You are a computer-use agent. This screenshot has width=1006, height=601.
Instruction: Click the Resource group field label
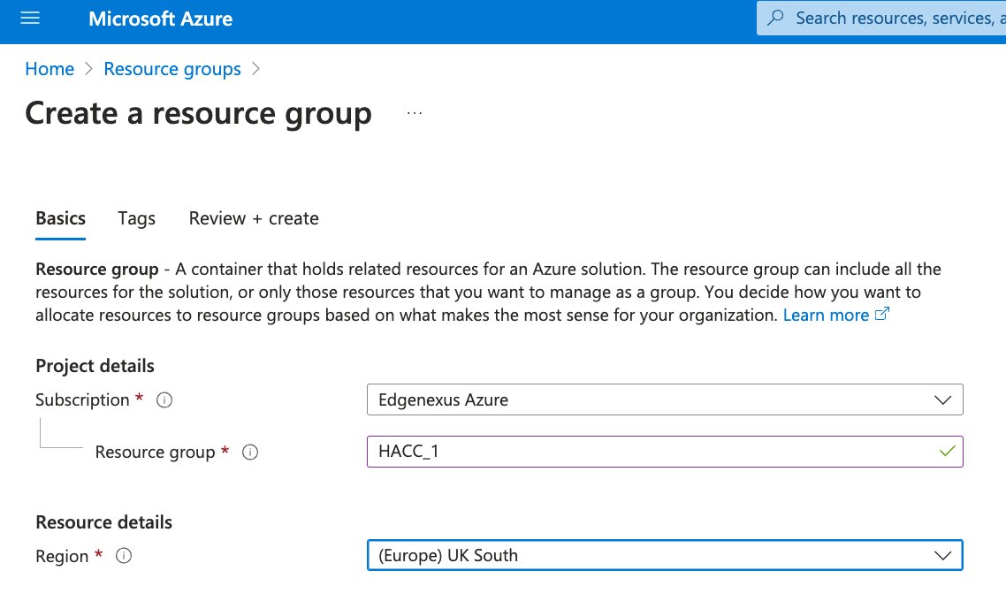pos(155,453)
